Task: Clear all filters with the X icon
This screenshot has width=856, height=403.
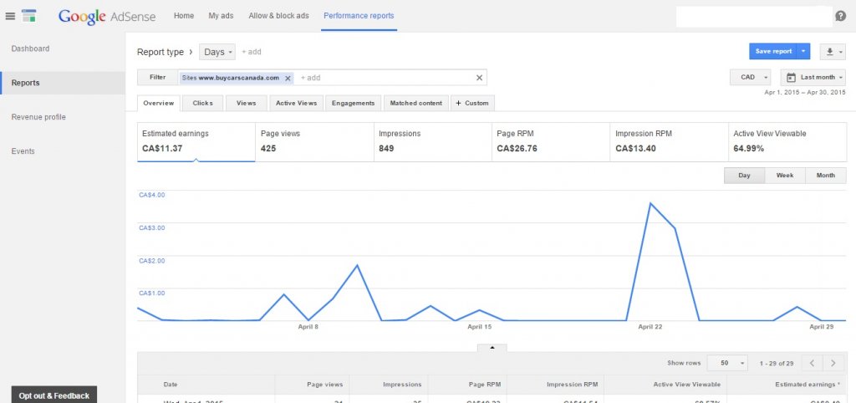Action: click(479, 78)
